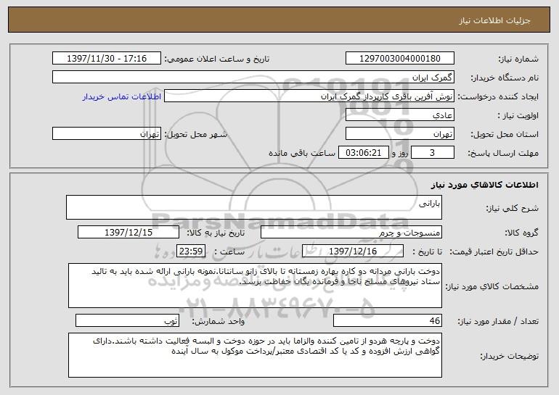The height and width of the screenshot is (395, 559).
Task: Click the remaining time field 03:06:21
Action: point(363,152)
